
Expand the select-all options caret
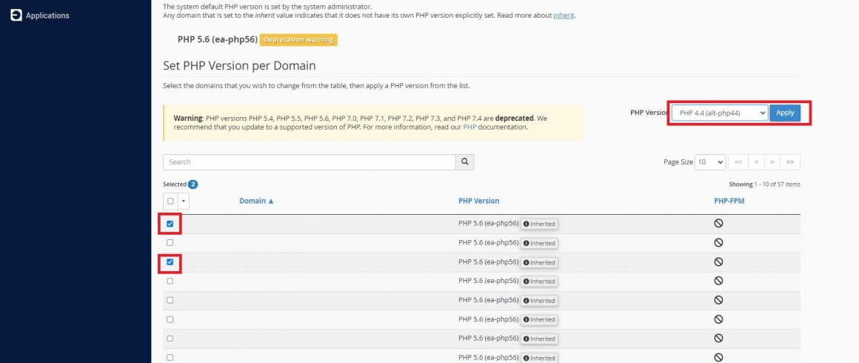pos(184,202)
